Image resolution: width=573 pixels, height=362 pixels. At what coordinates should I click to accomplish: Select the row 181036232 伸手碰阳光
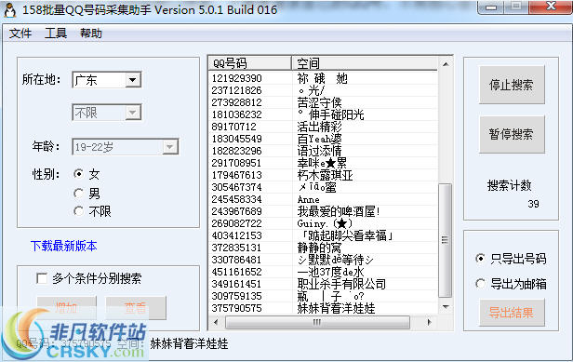324,114
